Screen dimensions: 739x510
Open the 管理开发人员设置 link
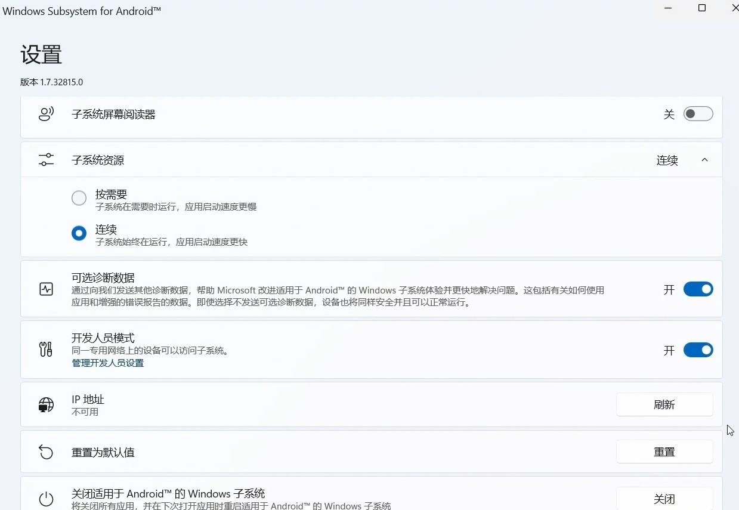click(108, 363)
